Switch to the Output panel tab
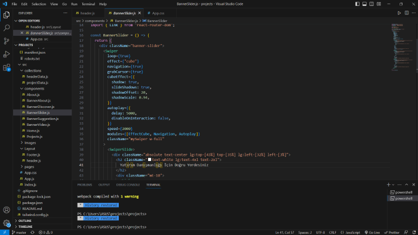This screenshot has height=235, width=418. 104,185
